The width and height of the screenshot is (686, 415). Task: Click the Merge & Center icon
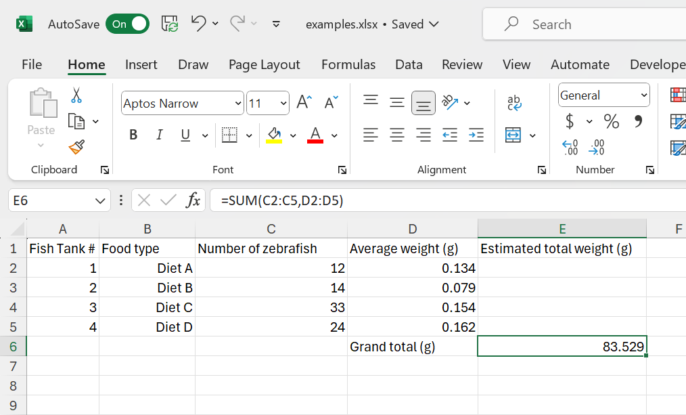[513, 135]
